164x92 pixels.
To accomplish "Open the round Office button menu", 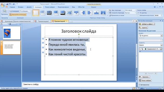I will [3, 5].
